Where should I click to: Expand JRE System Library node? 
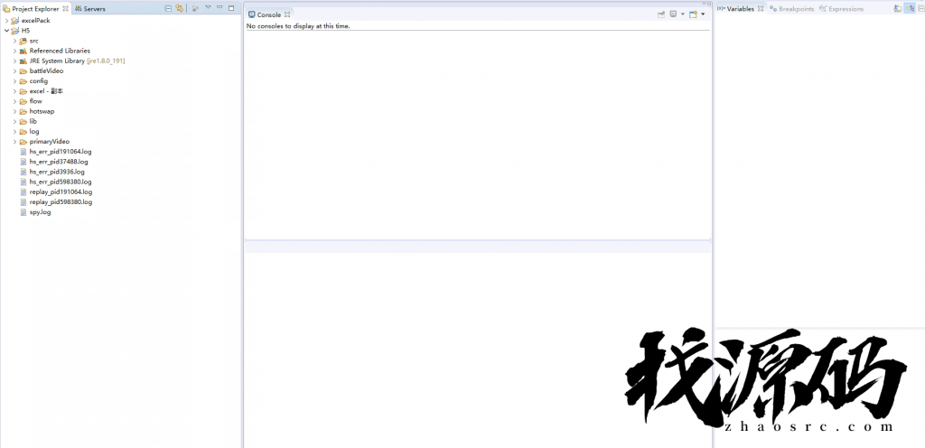14,61
